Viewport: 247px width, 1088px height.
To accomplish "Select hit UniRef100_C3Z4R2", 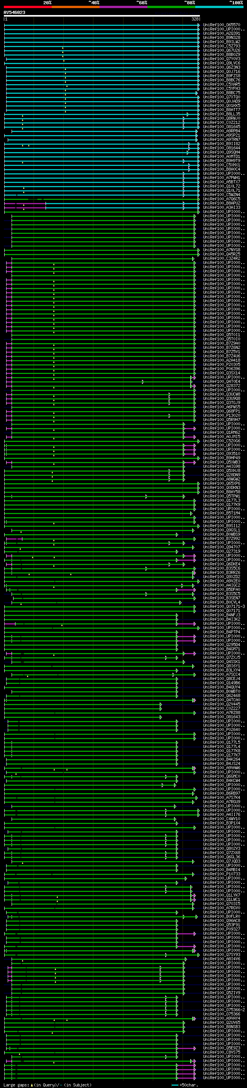I will [222, 258].
